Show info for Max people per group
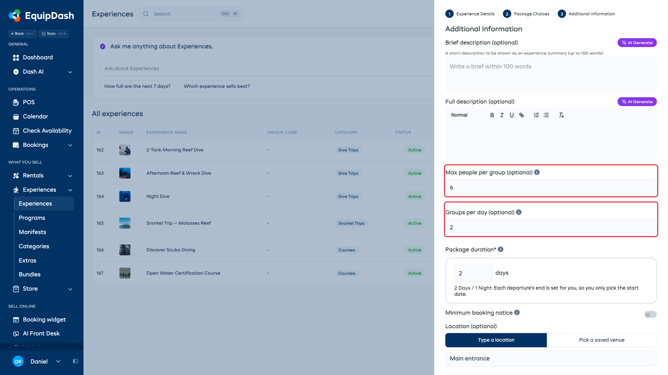The width and height of the screenshot is (668, 375). [537, 172]
